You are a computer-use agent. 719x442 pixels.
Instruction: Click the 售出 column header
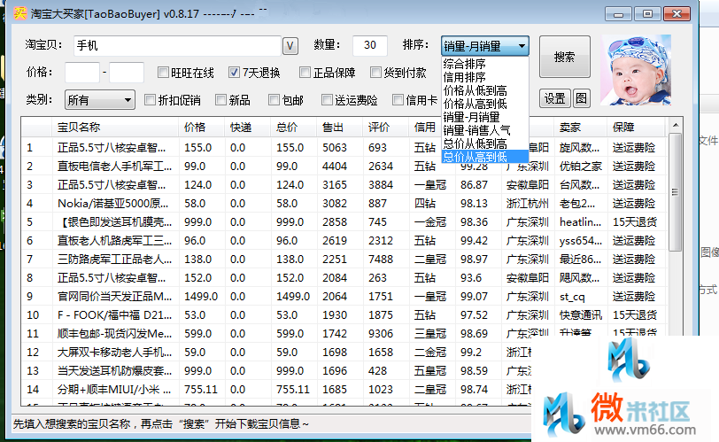point(340,127)
